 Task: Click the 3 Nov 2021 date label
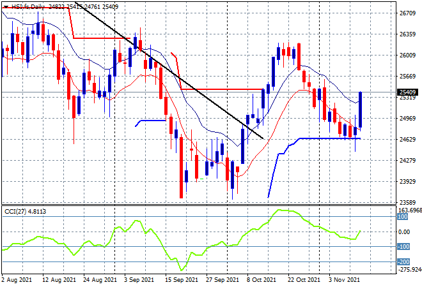coord(345,280)
